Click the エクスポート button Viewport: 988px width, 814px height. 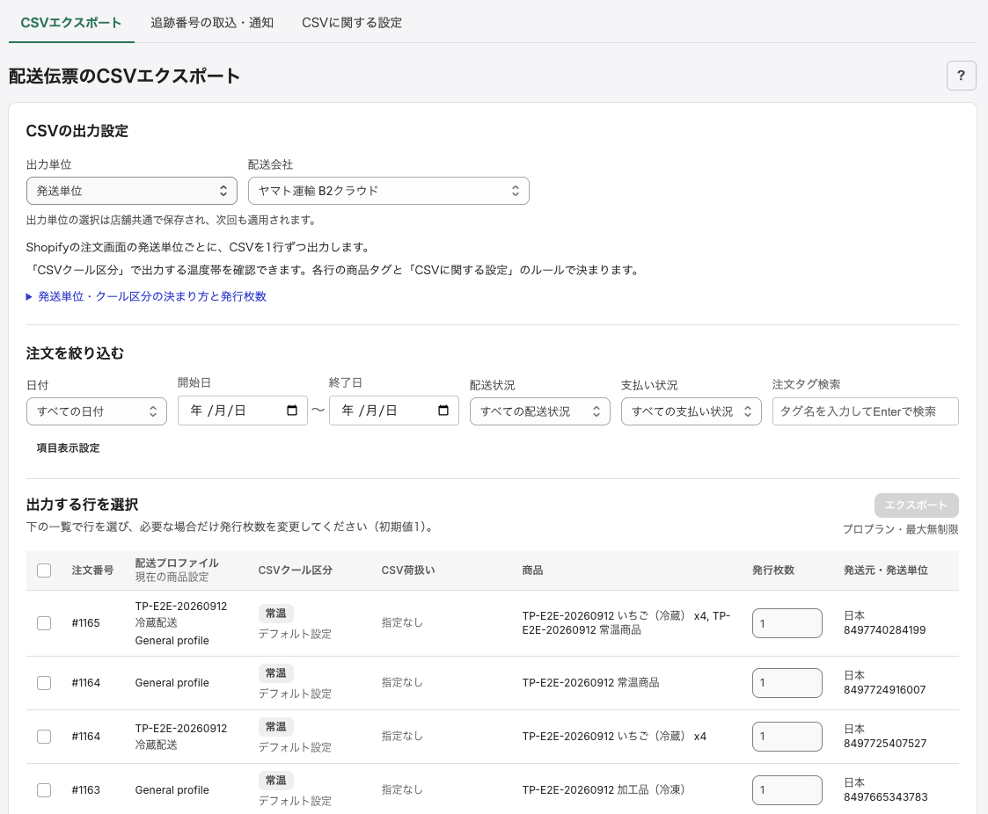click(916, 505)
